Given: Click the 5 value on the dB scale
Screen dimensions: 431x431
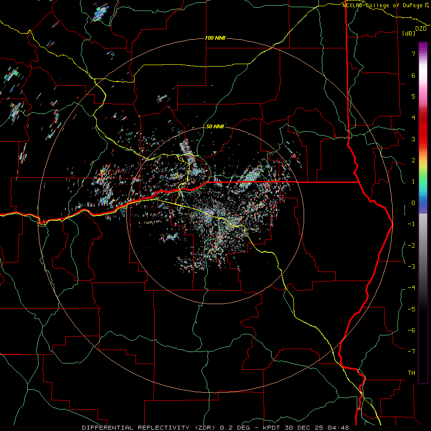Looking at the screenshot, I should pyautogui.click(x=413, y=96).
